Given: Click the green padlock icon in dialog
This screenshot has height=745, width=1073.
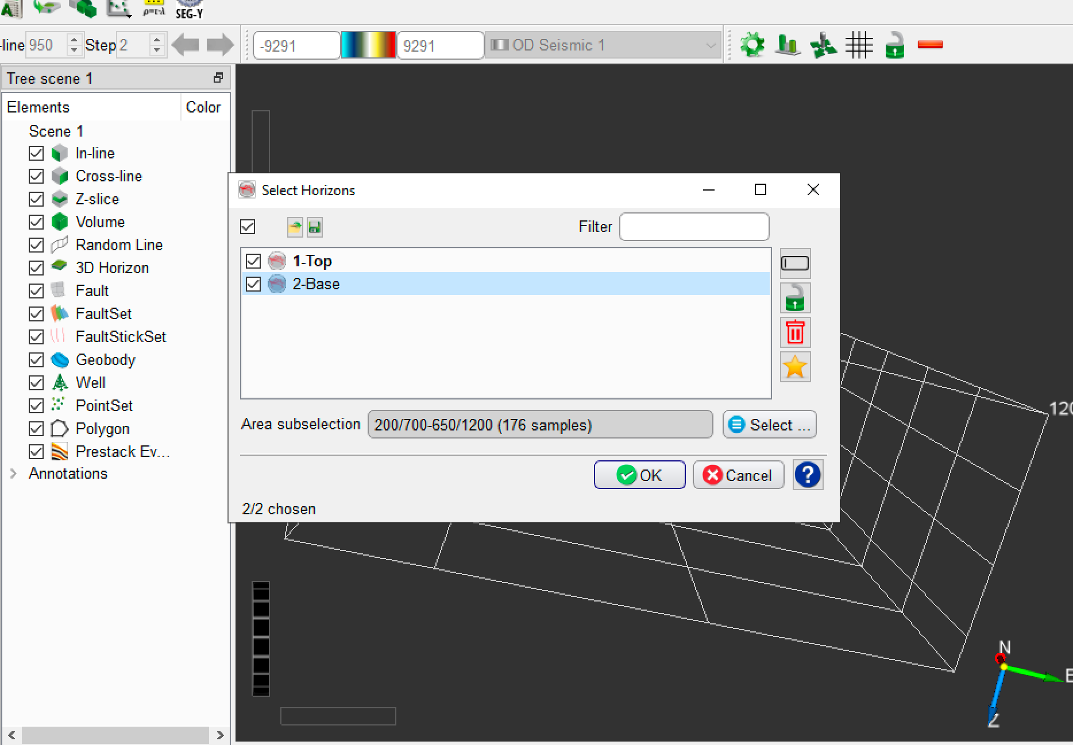Looking at the screenshot, I should pyautogui.click(x=795, y=298).
